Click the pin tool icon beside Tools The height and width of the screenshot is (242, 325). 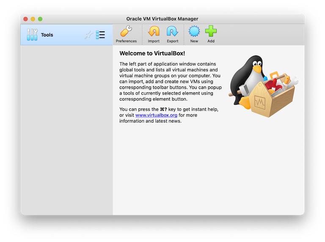pyautogui.click(x=88, y=35)
